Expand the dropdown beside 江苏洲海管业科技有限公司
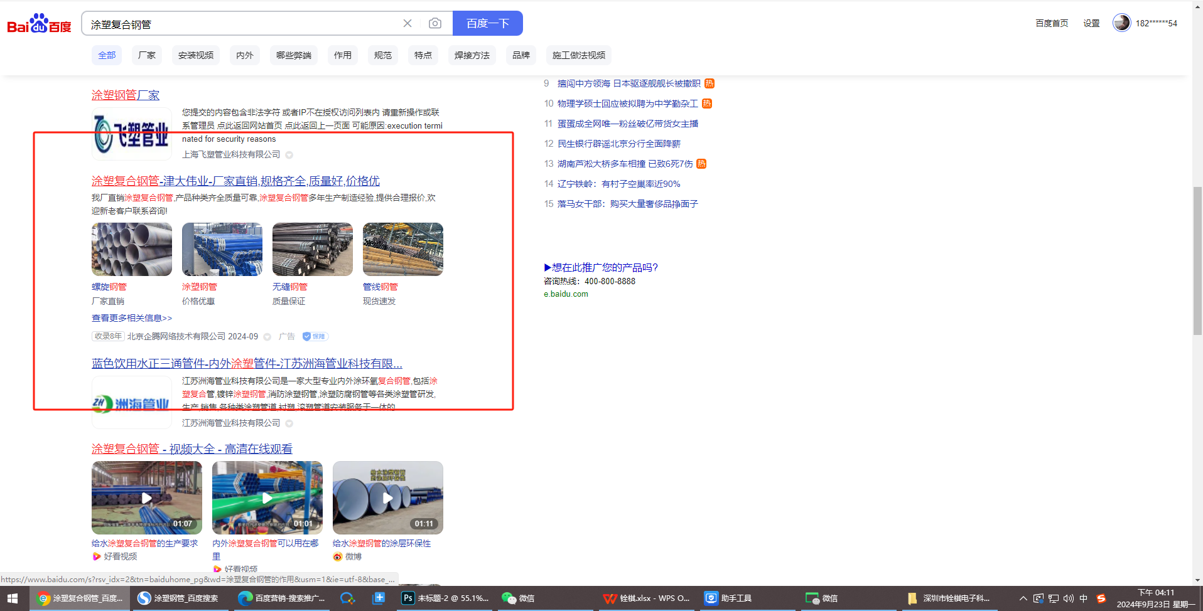1203x611 pixels. [289, 423]
